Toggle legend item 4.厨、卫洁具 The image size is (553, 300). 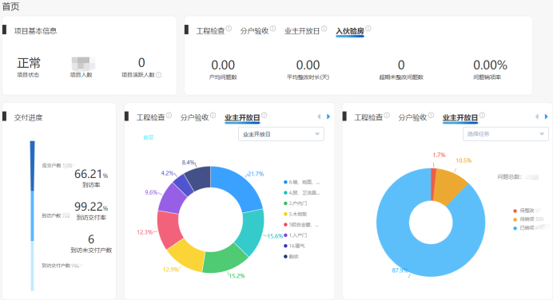pyautogui.click(x=302, y=192)
